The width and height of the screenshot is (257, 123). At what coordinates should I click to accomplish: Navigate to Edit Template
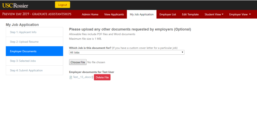(x=190, y=14)
